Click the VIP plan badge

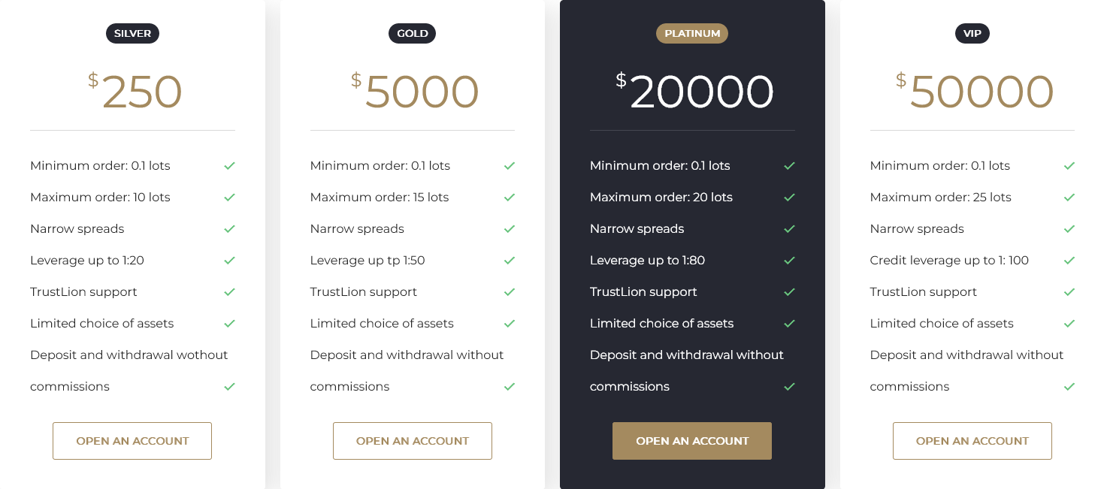pyautogui.click(x=972, y=33)
